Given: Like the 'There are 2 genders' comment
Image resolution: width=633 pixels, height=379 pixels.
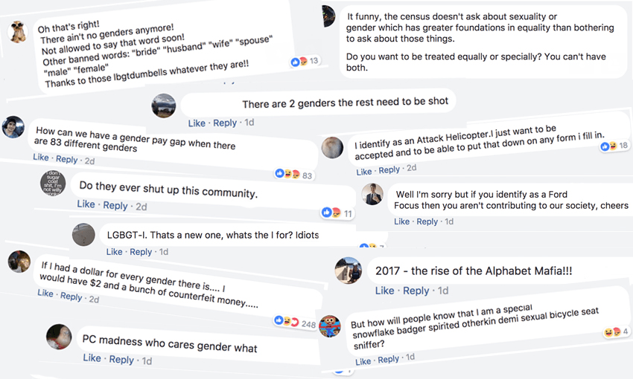Looking at the screenshot, I should (197, 123).
